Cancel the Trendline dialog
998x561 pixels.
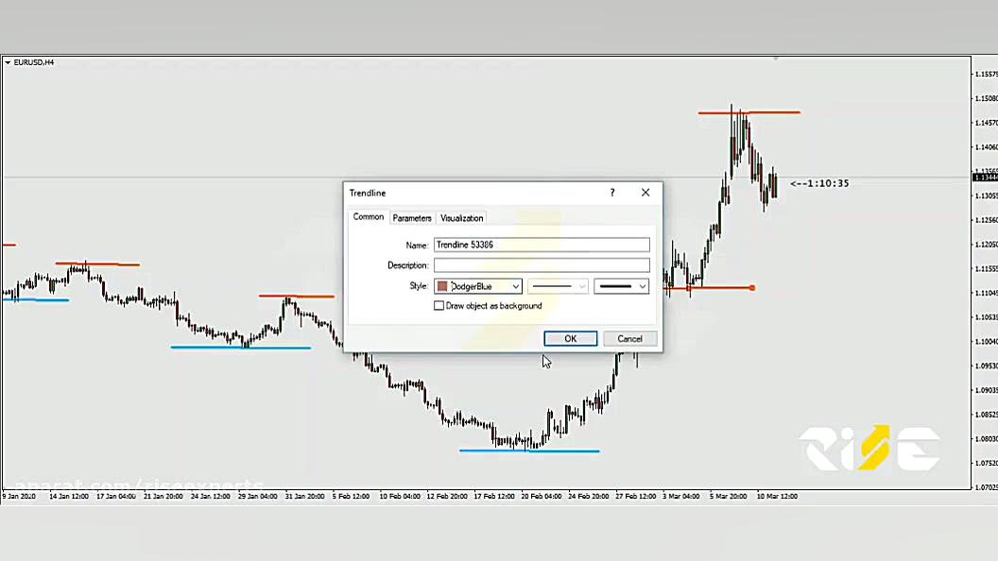tap(629, 339)
